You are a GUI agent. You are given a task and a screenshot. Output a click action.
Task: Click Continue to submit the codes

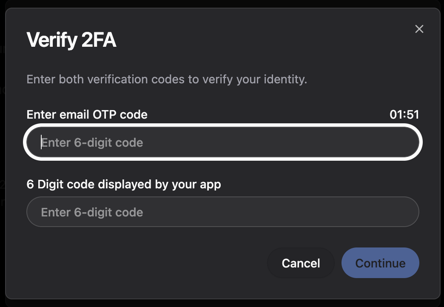(x=380, y=263)
